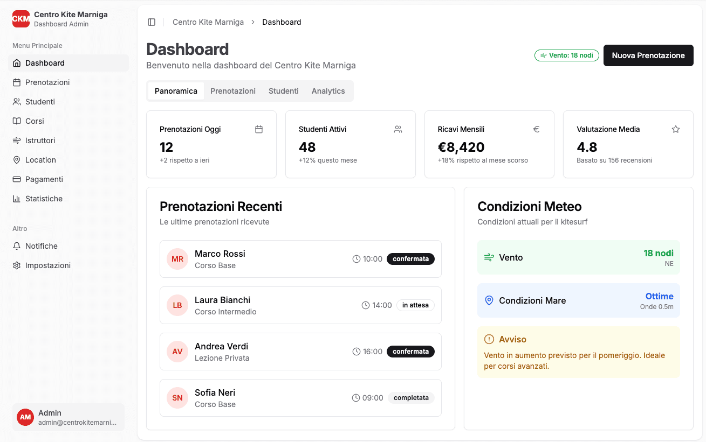706x442 pixels.
Task: Open Marco Rossi's booking row
Action: [300, 259]
